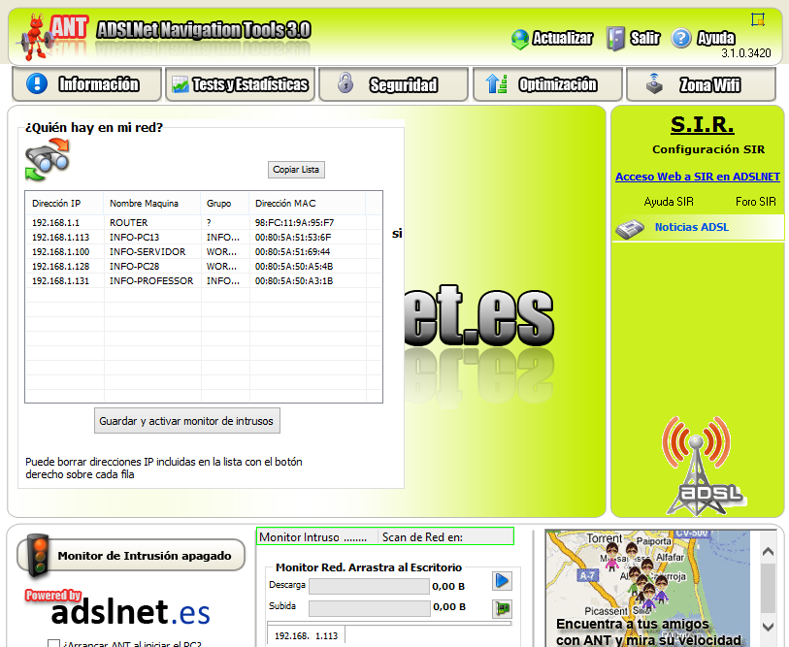
Task: Click the map scroll down arrow
Action: tap(768, 627)
